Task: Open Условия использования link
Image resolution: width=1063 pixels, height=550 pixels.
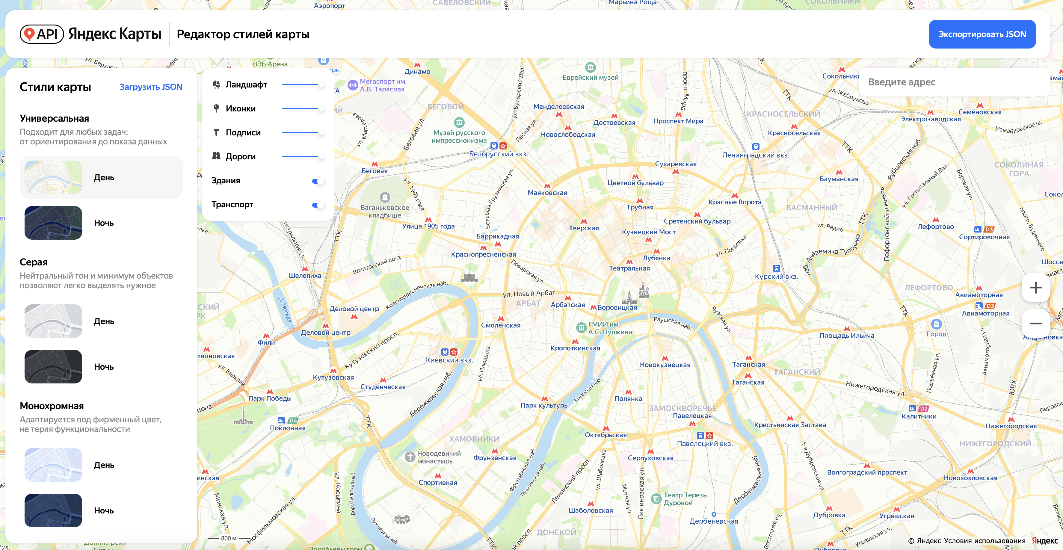Action: pos(985,541)
